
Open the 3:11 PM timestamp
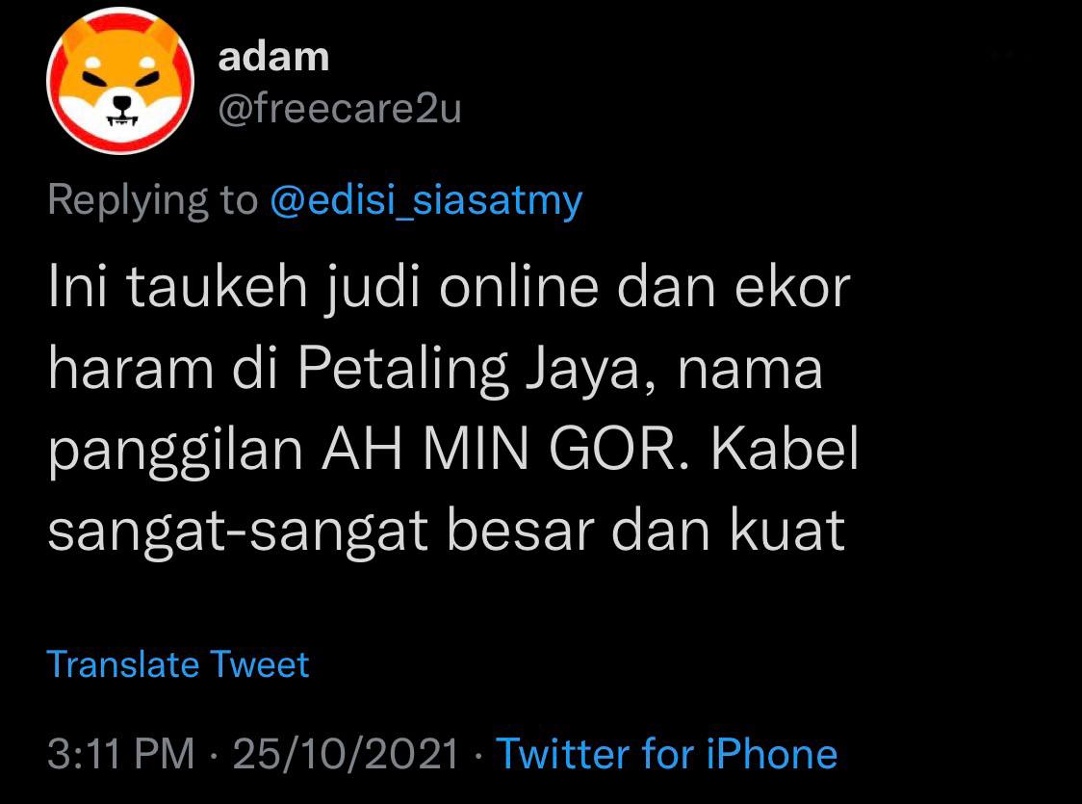tap(120, 753)
